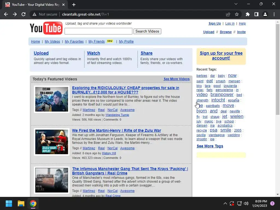The image size is (280, 210).
Task: Open the Burnley house video thumbnail
Action: (52, 99)
